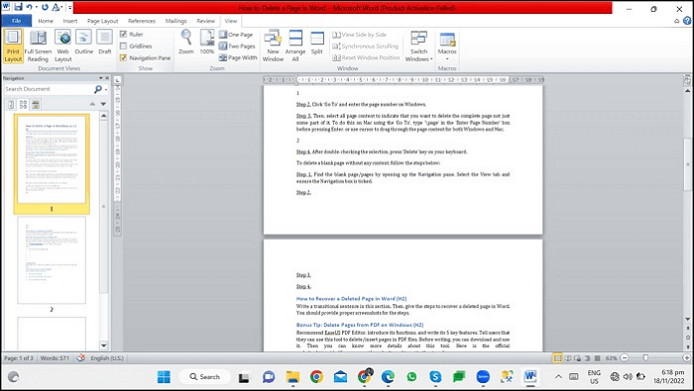The height and width of the screenshot is (391, 694).
Task: Open Full Screen Reading view
Action: (38, 46)
